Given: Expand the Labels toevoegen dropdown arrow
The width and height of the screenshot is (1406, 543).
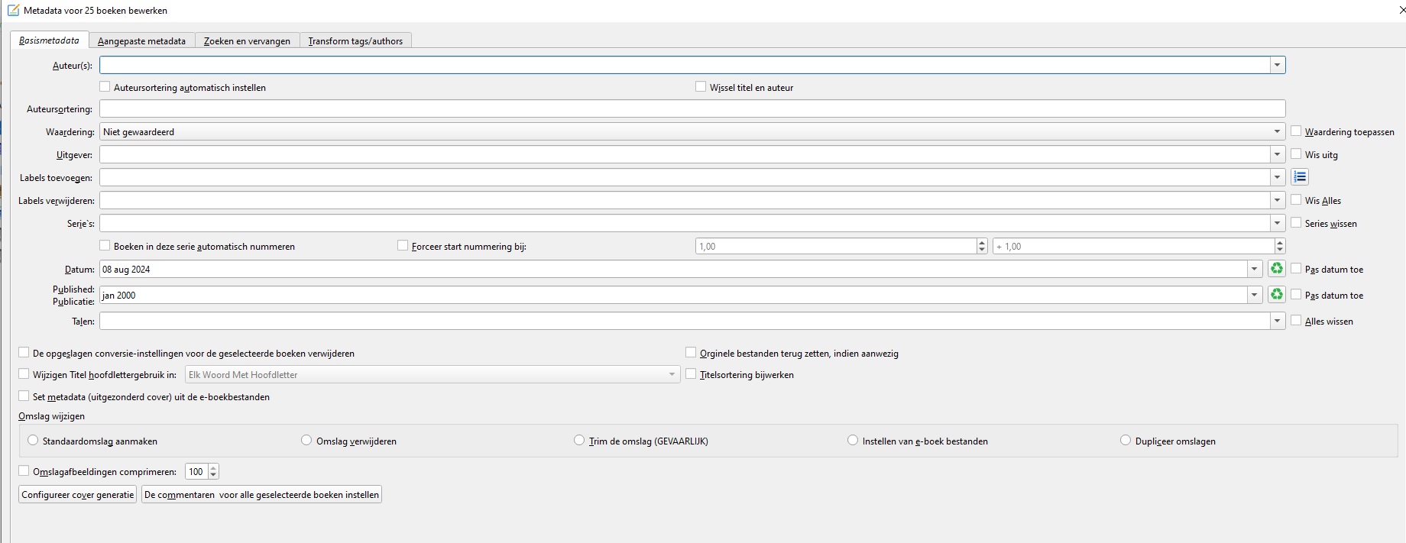Looking at the screenshot, I should (1277, 177).
